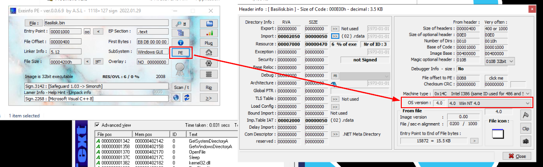Click the Scan / t button

(x=181, y=88)
